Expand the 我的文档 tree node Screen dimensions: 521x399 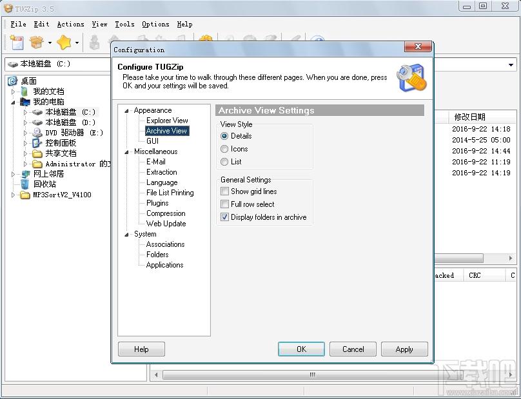click(14, 92)
